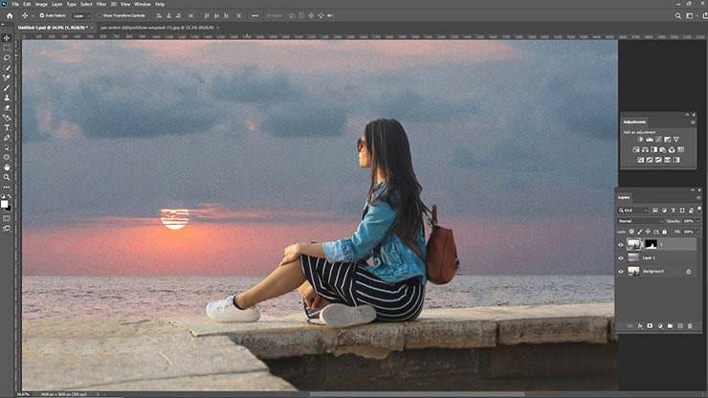The height and width of the screenshot is (398, 708).
Task: Hide Layer 1 using its eye icon
Action: (621, 258)
